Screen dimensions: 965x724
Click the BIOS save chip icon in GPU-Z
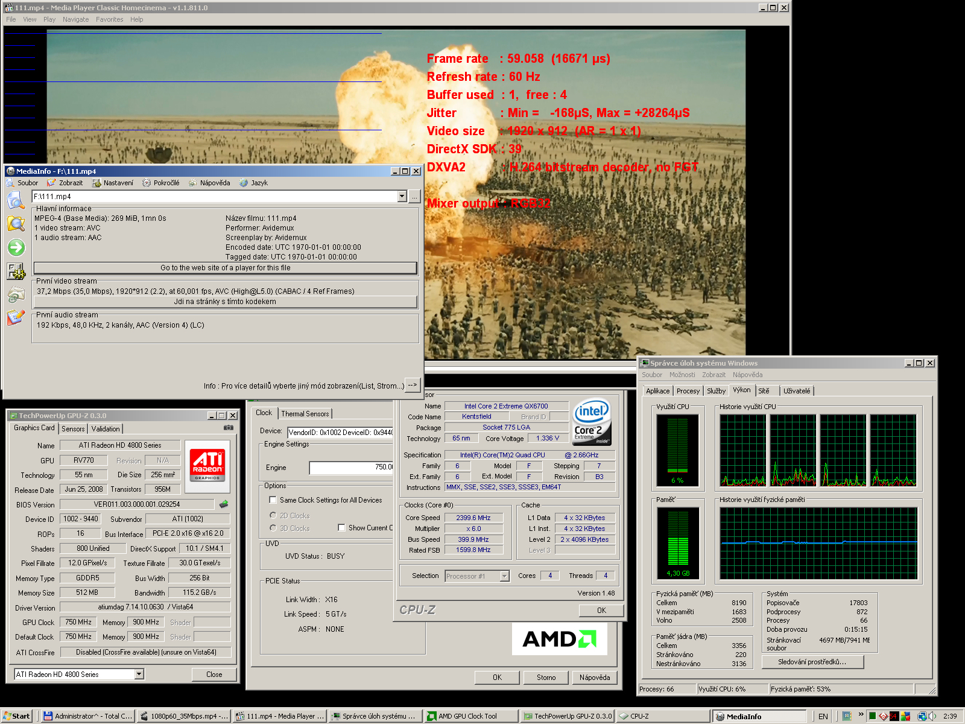(x=224, y=504)
